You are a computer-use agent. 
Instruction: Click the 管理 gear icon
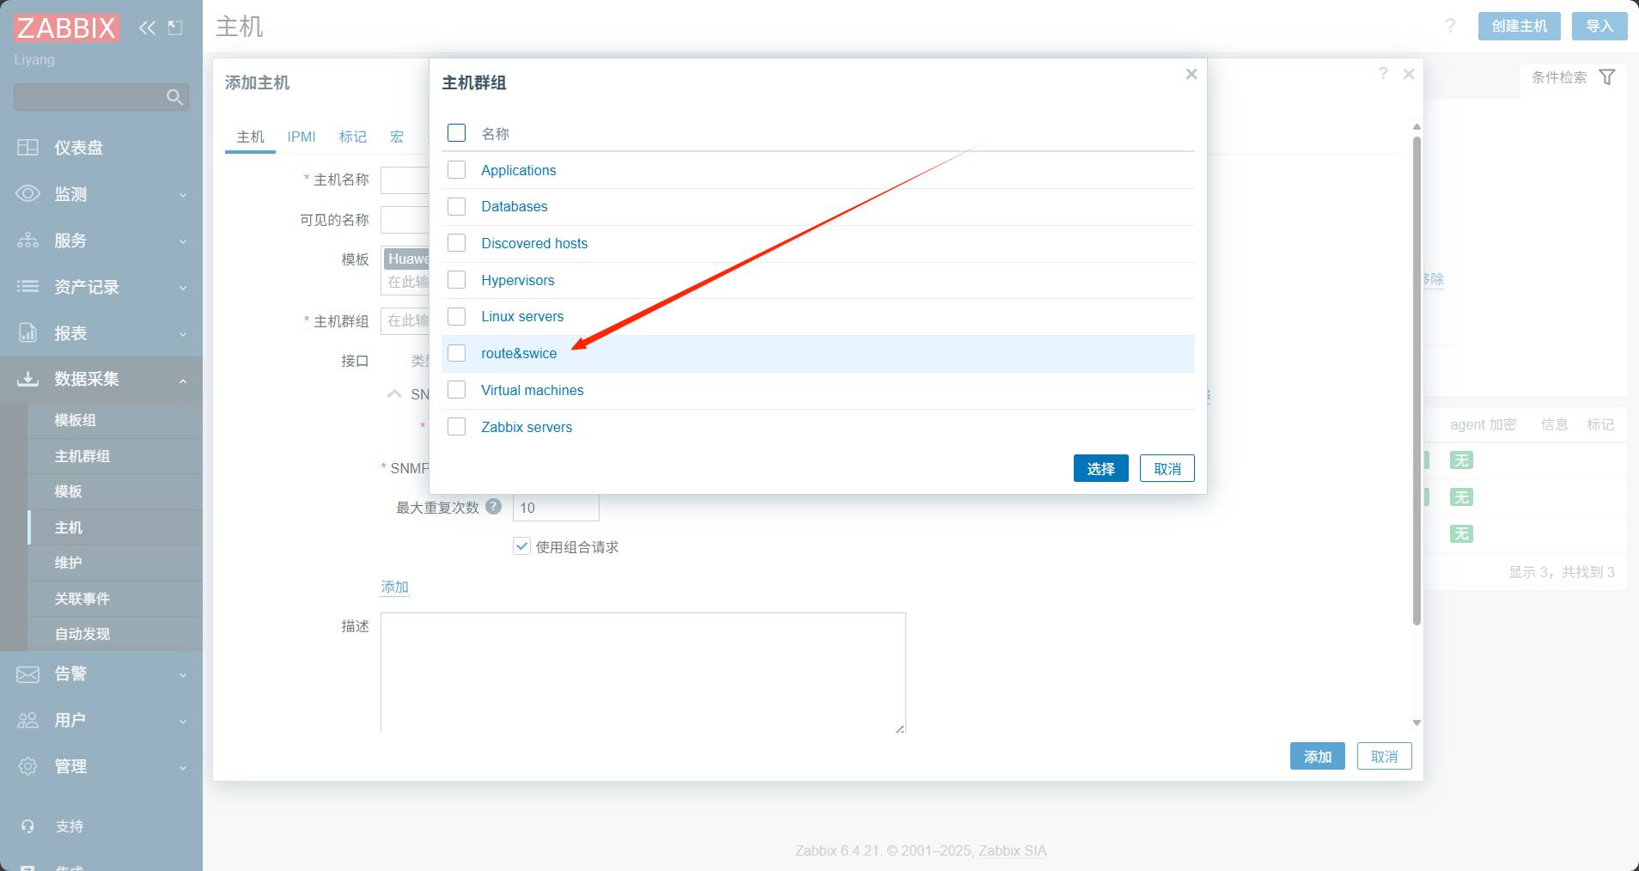(x=27, y=766)
